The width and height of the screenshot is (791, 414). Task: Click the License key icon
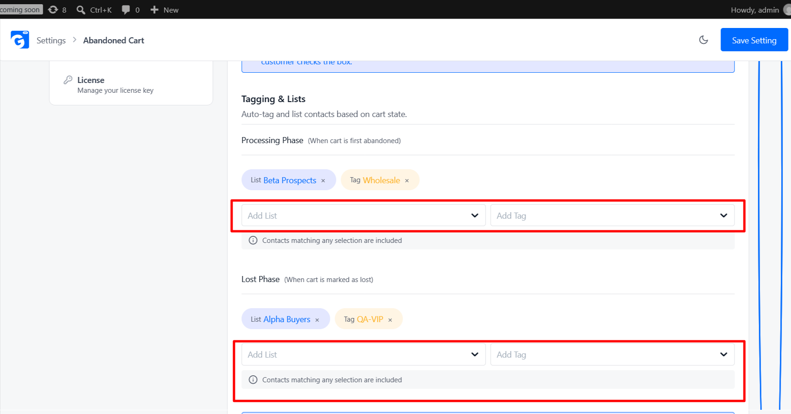pyautogui.click(x=68, y=80)
